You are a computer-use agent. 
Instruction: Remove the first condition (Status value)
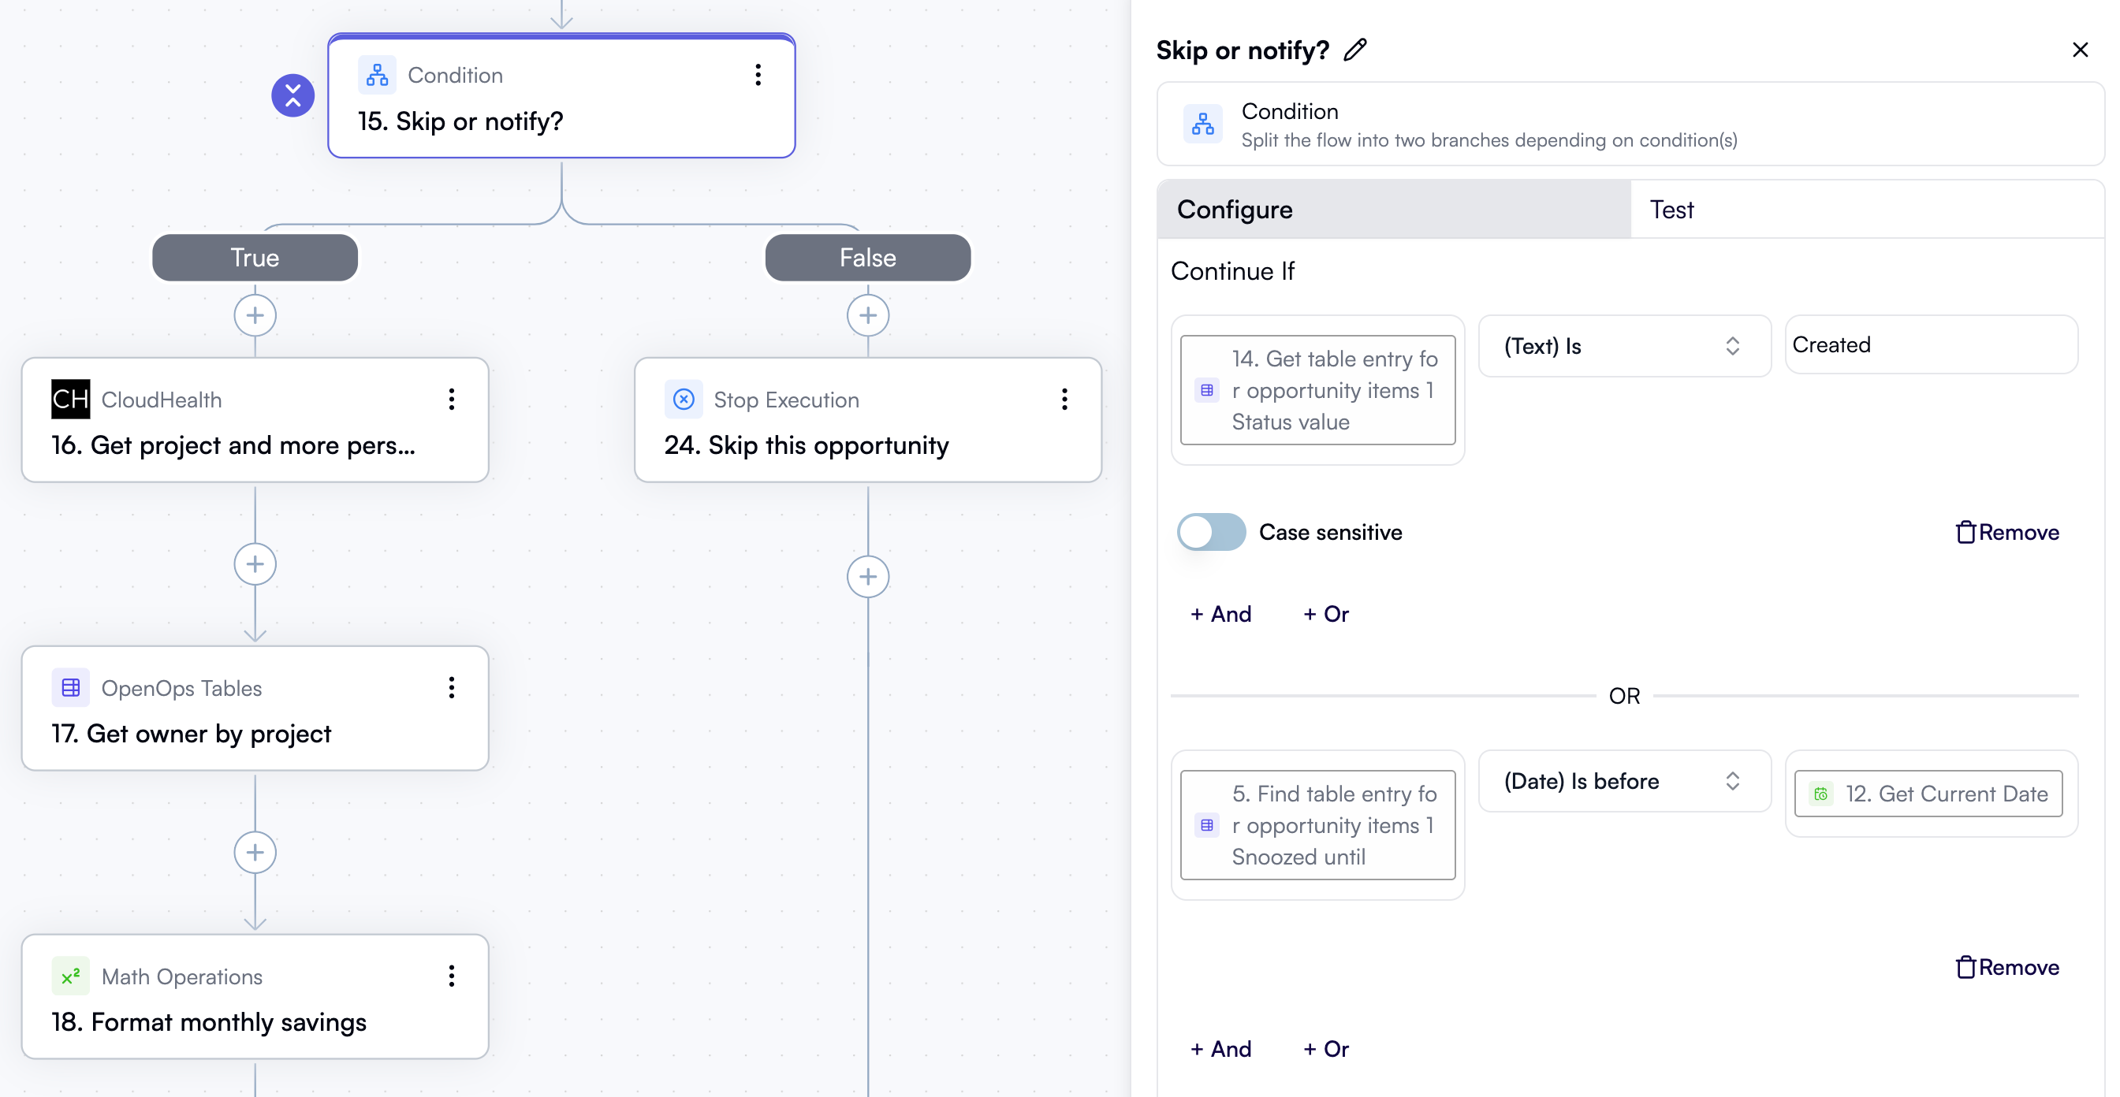(x=2007, y=532)
